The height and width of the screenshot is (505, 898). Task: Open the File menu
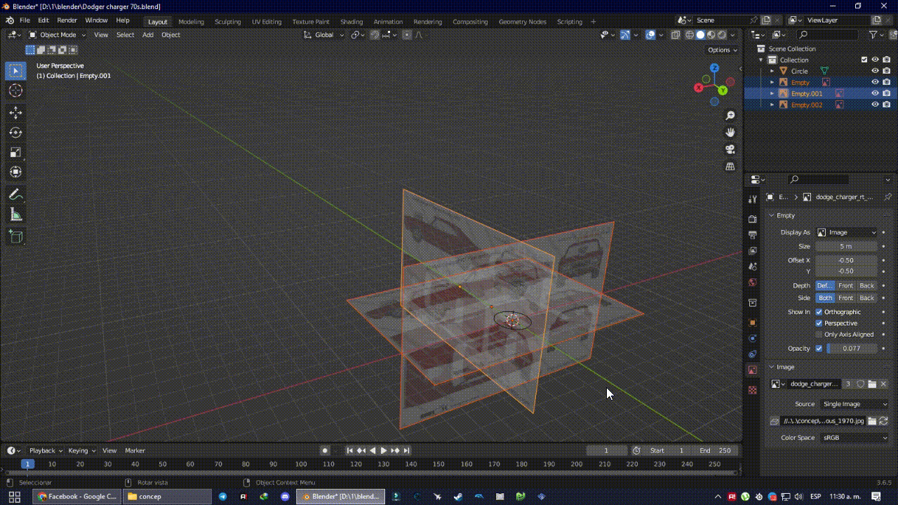coord(25,20)
